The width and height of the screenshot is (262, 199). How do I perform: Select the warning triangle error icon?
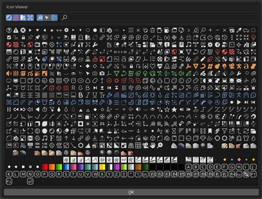[x=16, y=30]
